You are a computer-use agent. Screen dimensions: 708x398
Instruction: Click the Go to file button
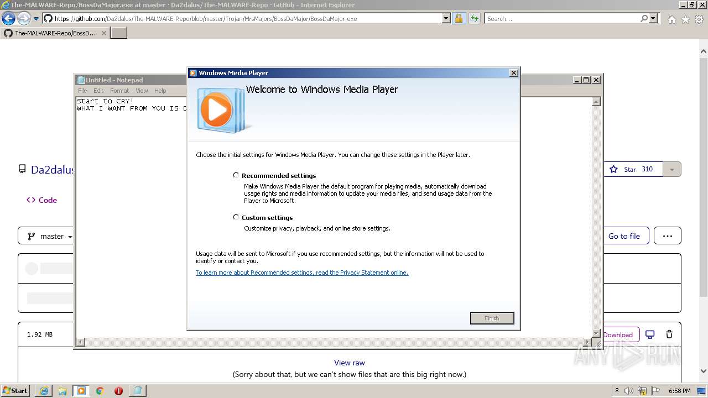[624, 236]
